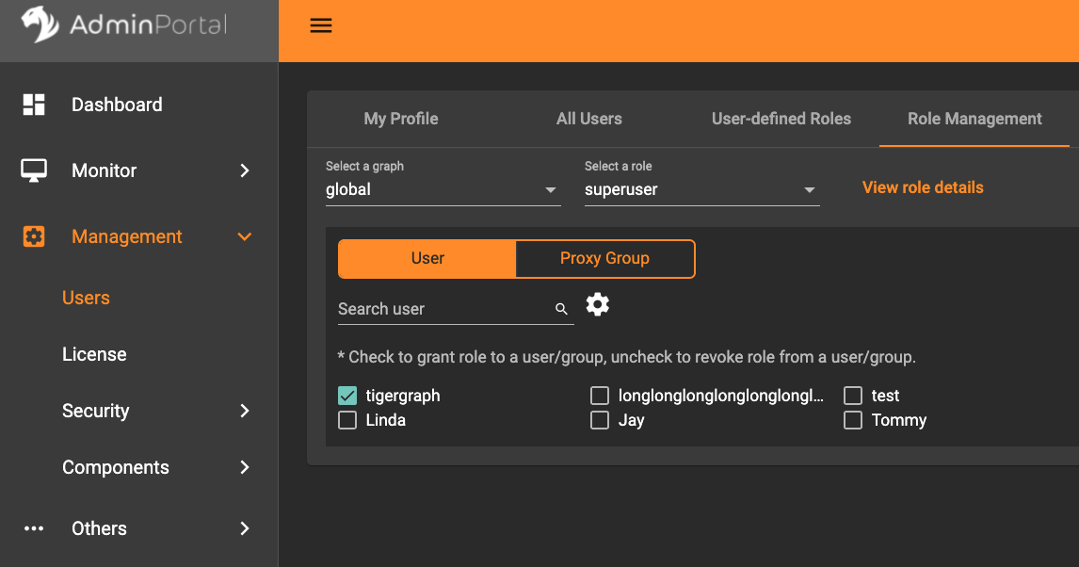Click the Search user input field

coord(443,309)
